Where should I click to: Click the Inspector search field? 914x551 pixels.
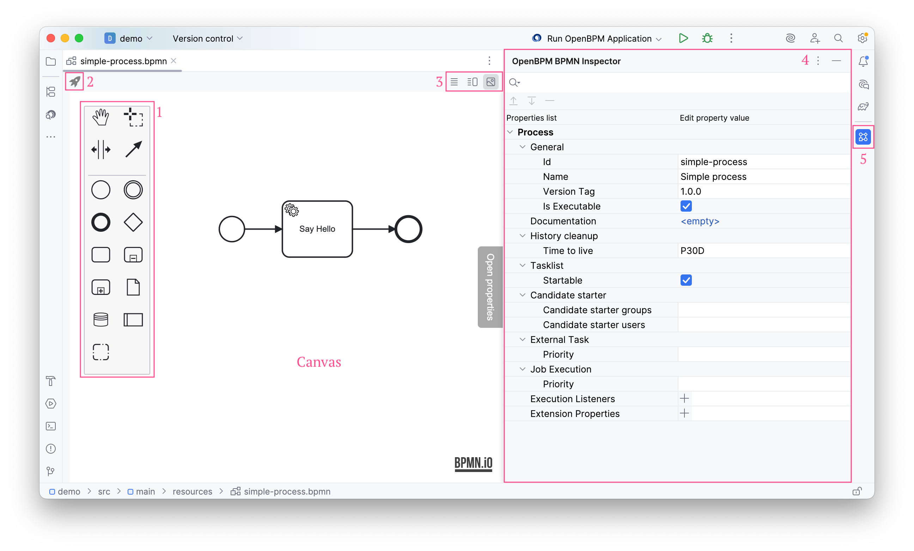coord(677,83)
